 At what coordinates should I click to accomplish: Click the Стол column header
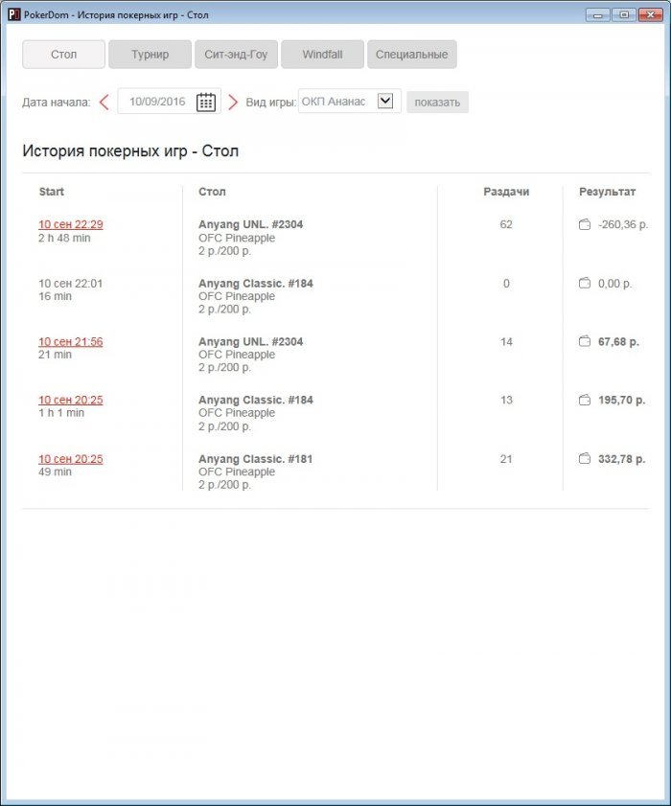[x=212, y=192]
